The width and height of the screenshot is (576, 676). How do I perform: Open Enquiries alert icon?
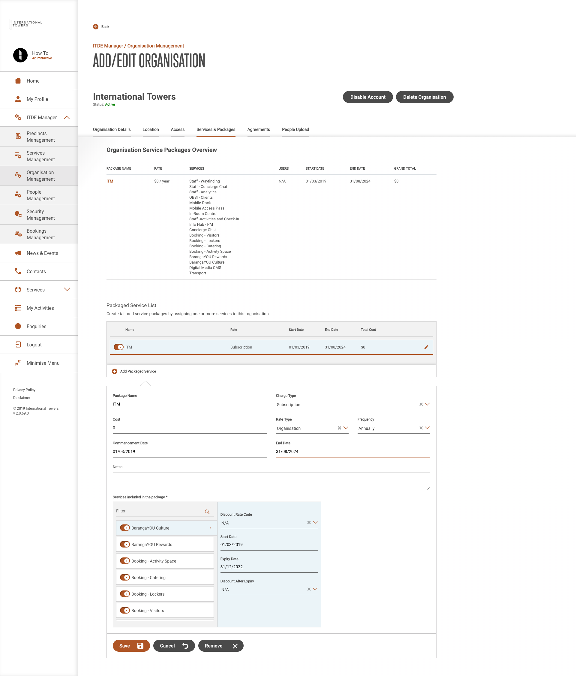pos(18,326)
